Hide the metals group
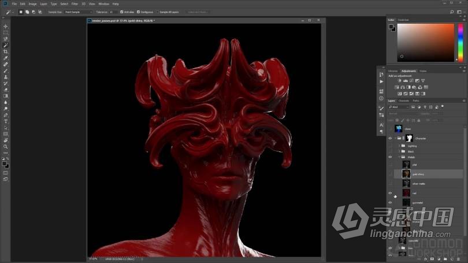The width and height of the screenshot is (468, 263). pyautogui.click(x=390, y=157)
